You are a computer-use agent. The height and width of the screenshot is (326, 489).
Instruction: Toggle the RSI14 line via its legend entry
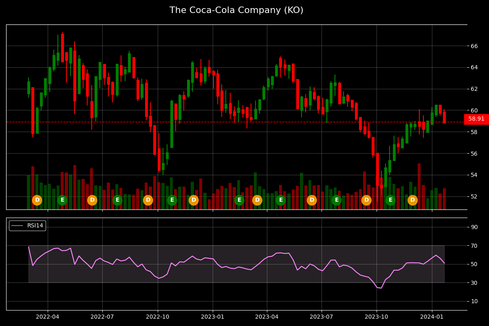(28, 225)
